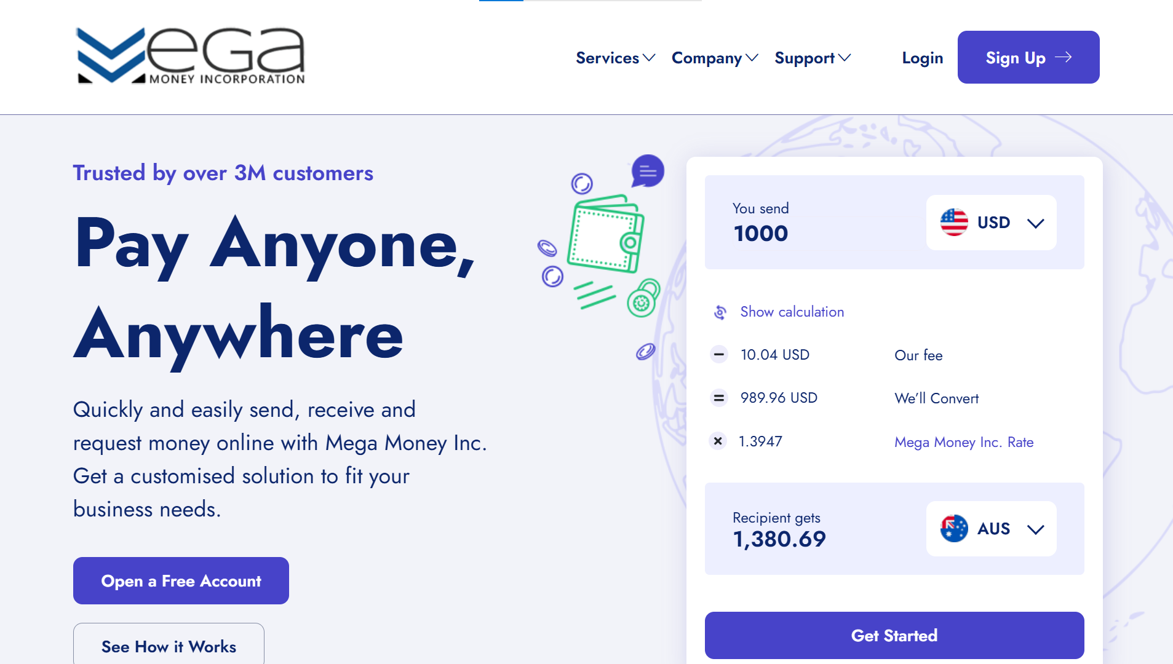Click Open a Free Account button
The width and height of the screenshot is (1173, 664).
click(181, 580)
